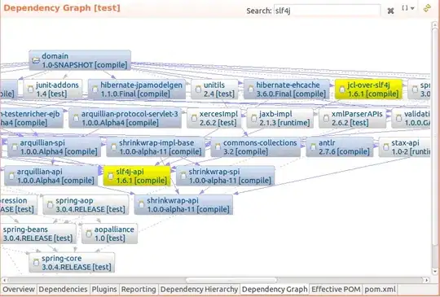Click the refresh graph icon at top right
This screenshot has height=297, width=440.
[427, 8]
